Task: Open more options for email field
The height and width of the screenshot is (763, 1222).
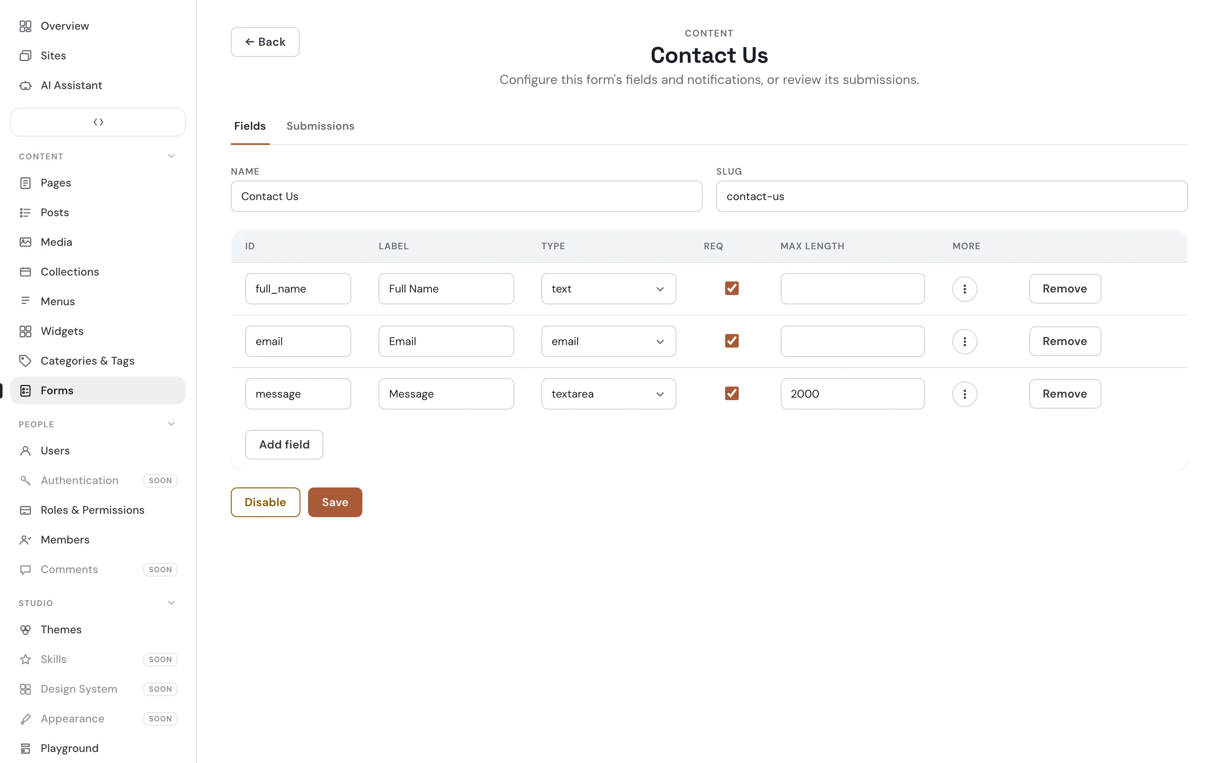Action: pyautogui.click(x=964, y=342)
